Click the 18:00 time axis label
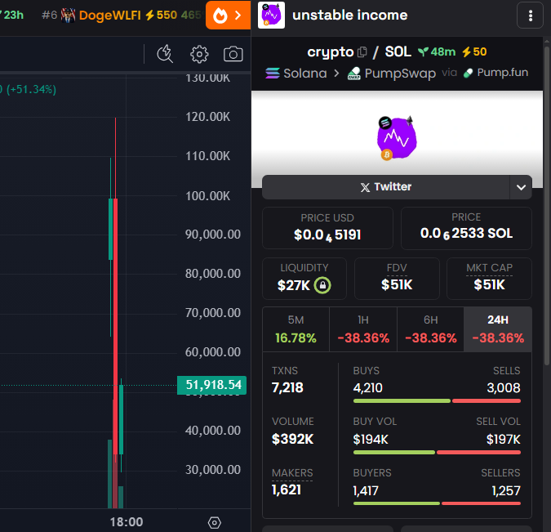 (x=127, y=522)
